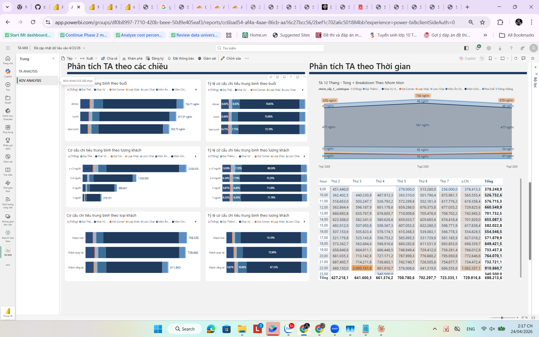
Task: Expand the Xuất dropdown menu
Action: tap(97, 58)
